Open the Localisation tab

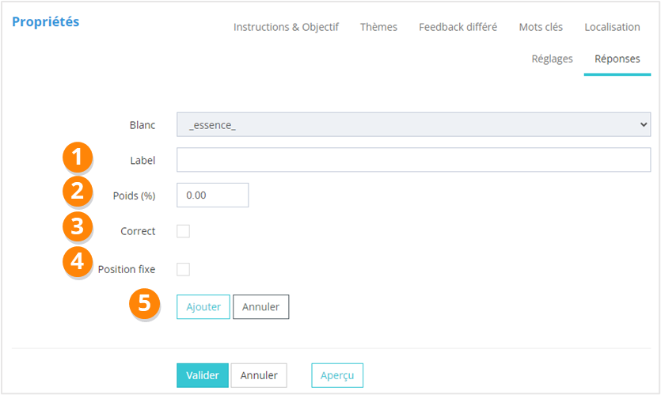coord(612,27)
